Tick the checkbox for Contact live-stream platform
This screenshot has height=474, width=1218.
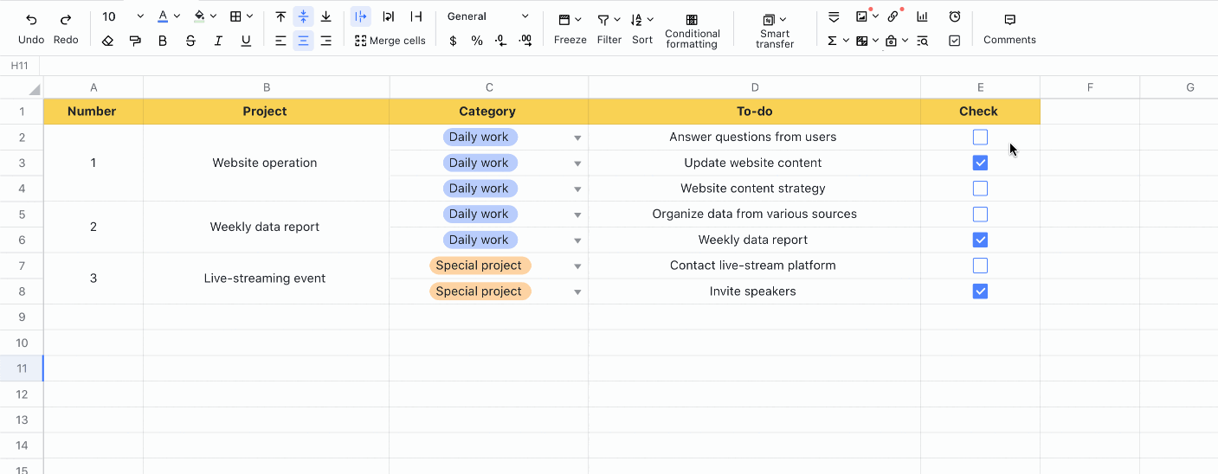coord(980,266)
